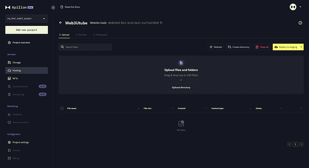Expand the account dropdown caret
Viewport: 309px width, 168px height.
(x=301, y=7)
